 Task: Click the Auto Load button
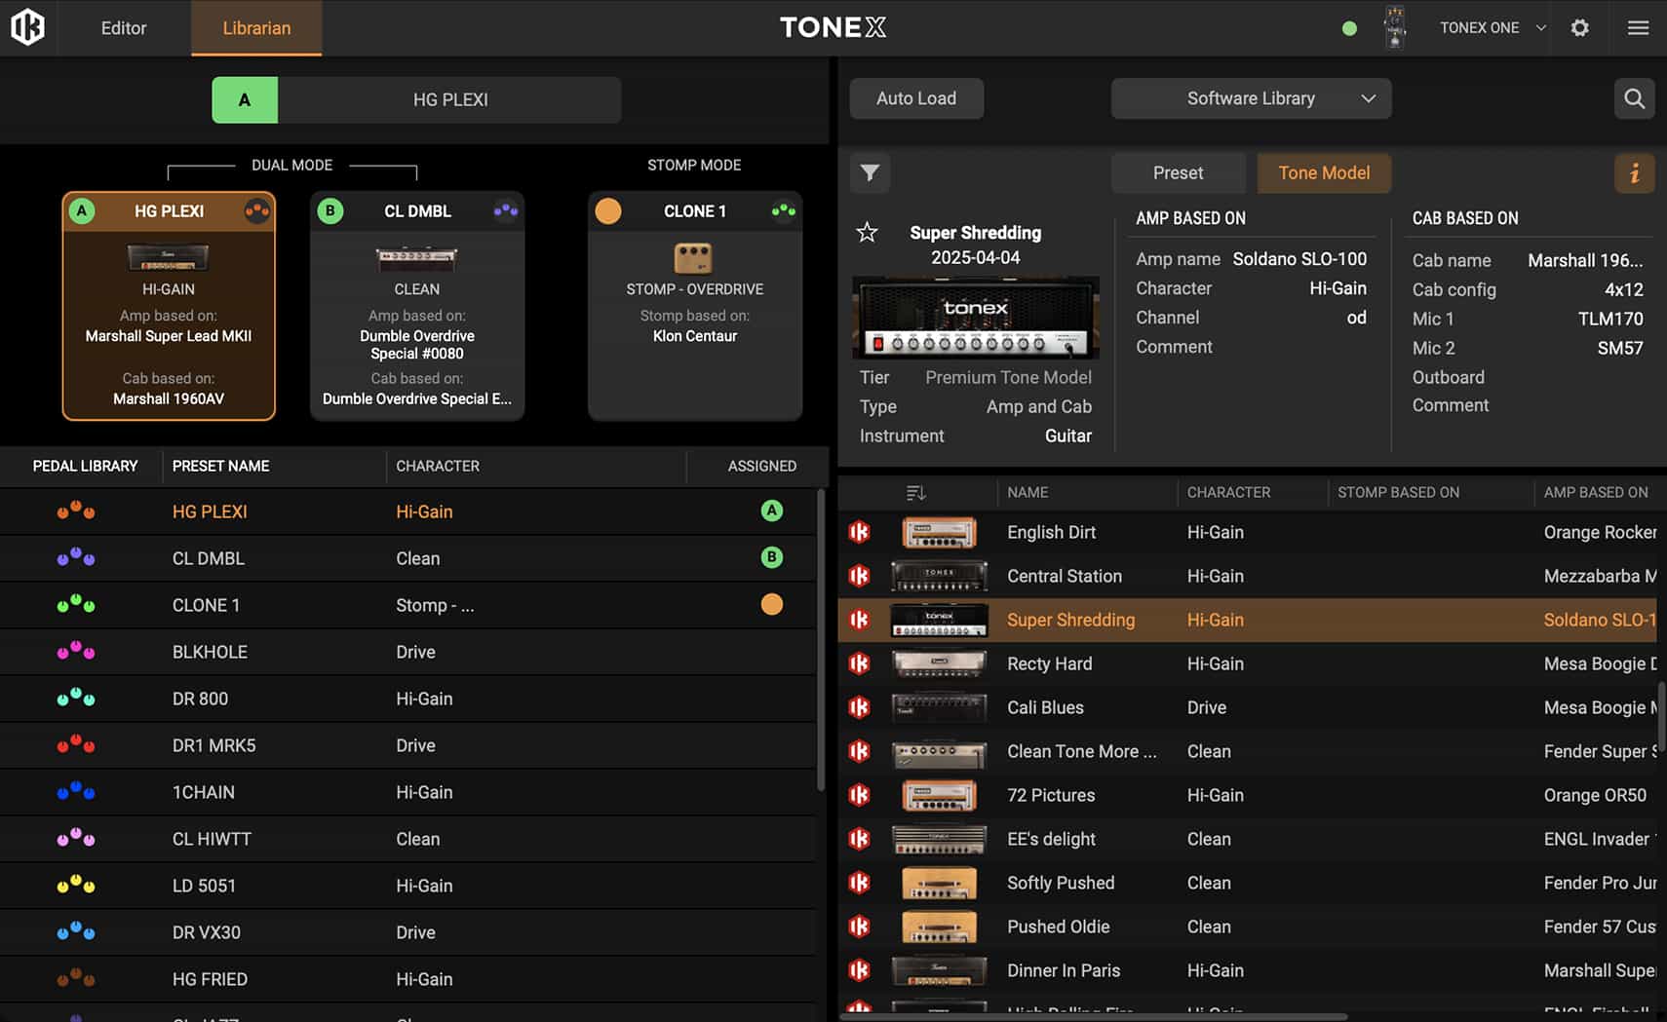coord(915,98)
